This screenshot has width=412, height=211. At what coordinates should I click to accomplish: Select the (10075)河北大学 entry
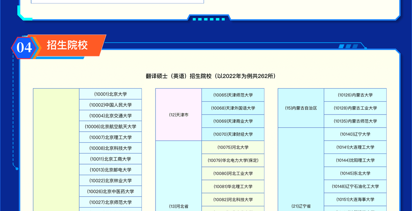tap(233, 147)
